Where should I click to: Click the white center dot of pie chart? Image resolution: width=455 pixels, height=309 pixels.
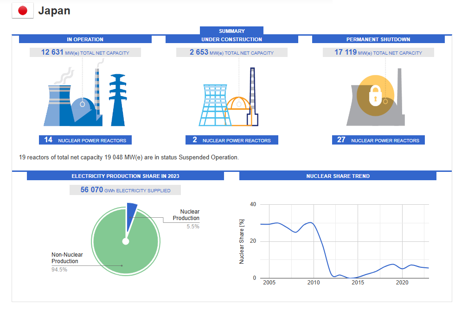click(125, 241)
